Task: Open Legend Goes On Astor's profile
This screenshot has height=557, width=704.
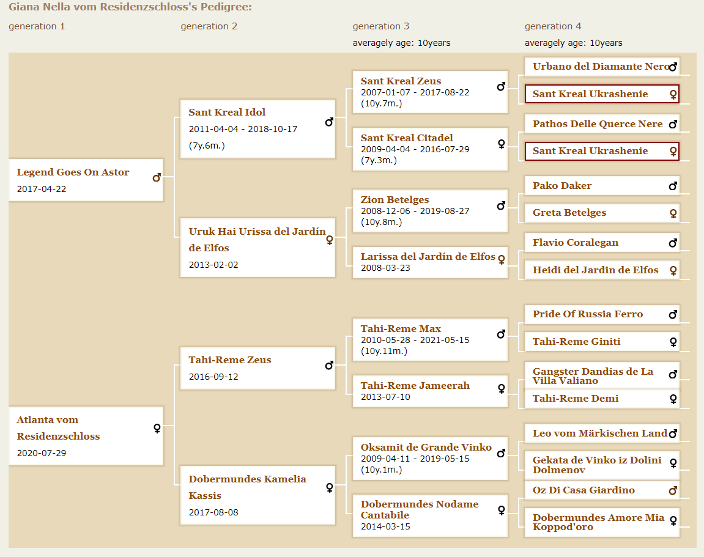Action: 73,172
